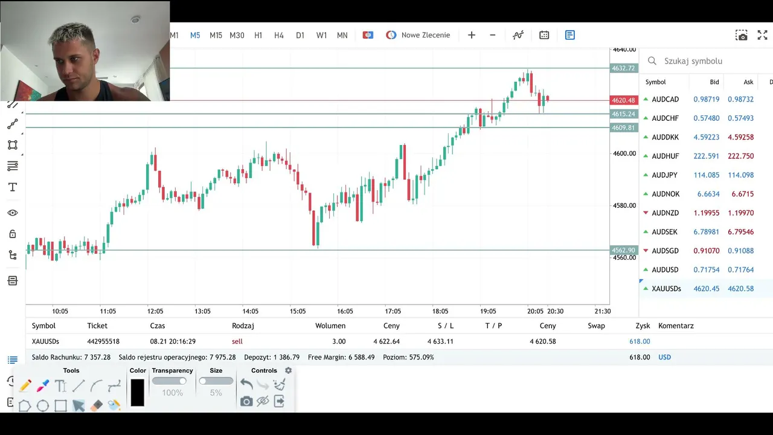Select the rectangle shapes drawing tool
The height and width of the screenshot is (435, 773).
click(12, 145)
